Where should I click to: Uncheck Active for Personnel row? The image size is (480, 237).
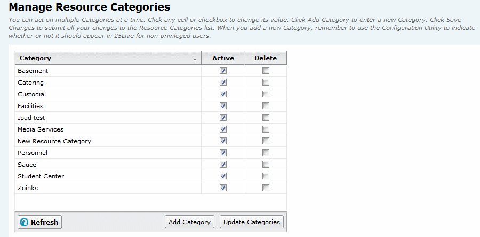[x=223, y=153]
